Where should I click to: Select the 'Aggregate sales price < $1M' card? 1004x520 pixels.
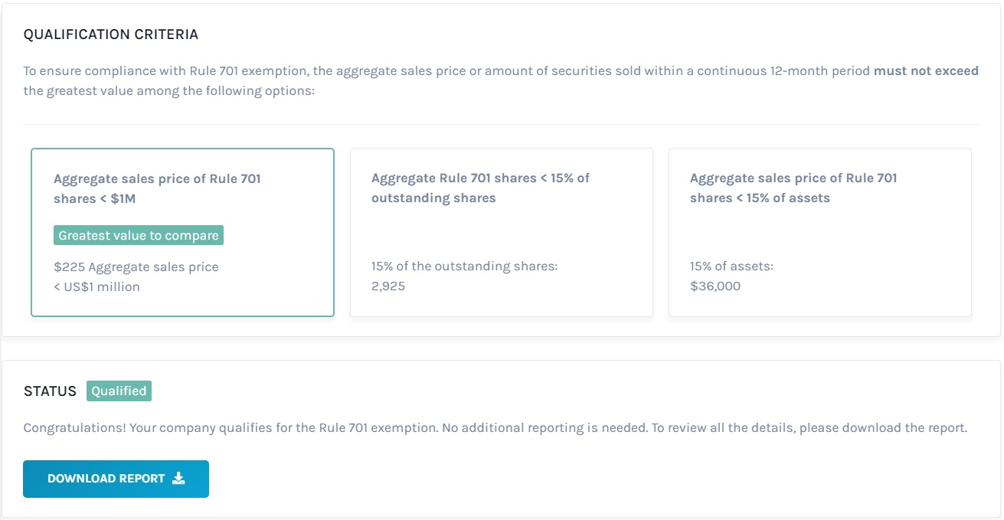(x=182, y=232)
